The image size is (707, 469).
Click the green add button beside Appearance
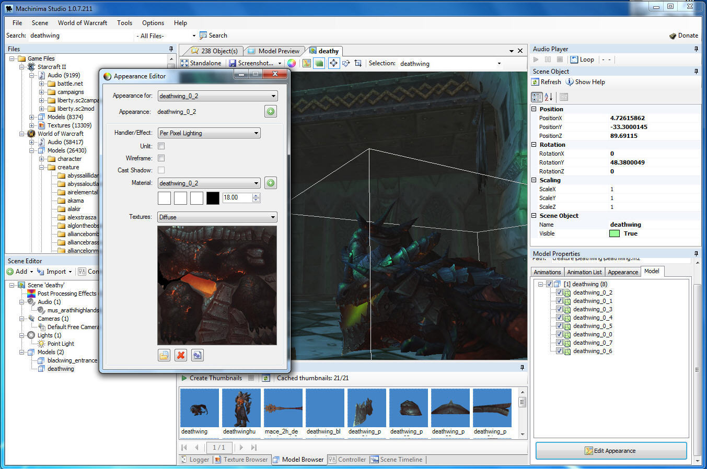[270, 111]
